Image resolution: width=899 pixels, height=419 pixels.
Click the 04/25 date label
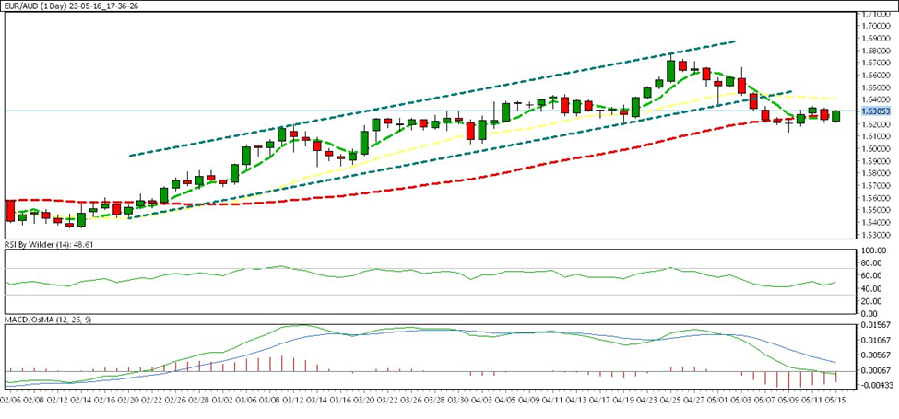(670, 400)
